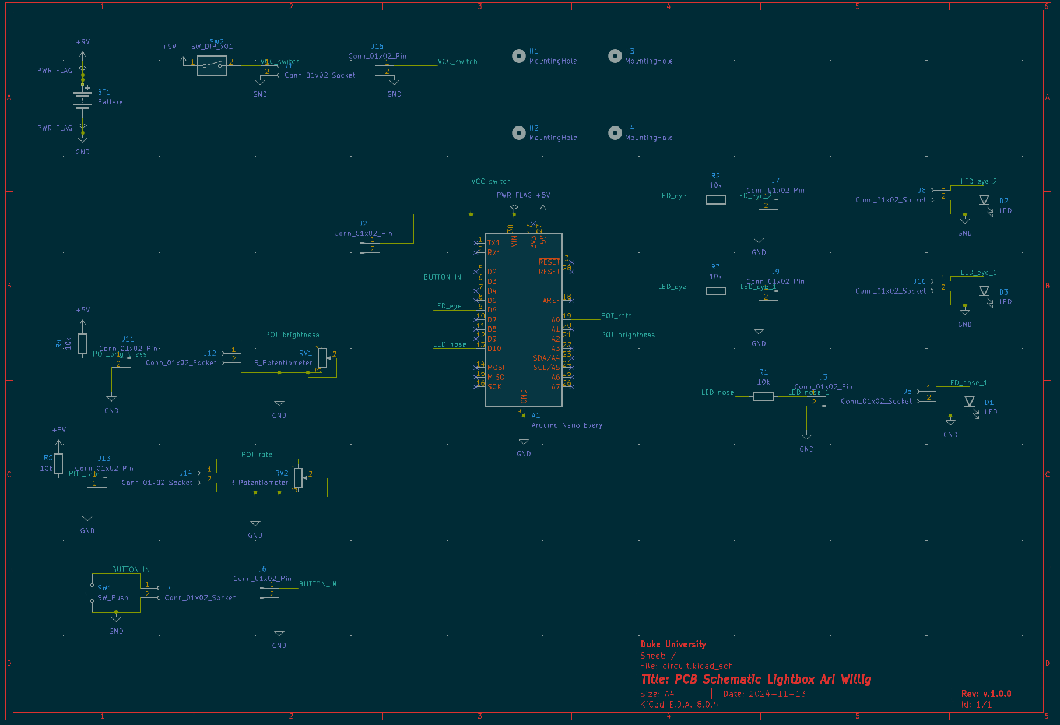Click the J8 reference label
This screenshot has width=1060, height=725.
tap(922, 191)
